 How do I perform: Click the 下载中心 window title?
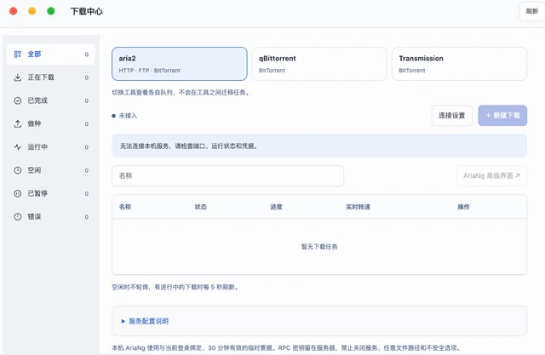[87, 11]
